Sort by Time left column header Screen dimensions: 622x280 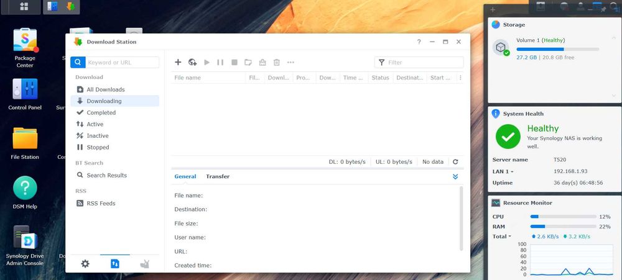(x=353, y=78)
